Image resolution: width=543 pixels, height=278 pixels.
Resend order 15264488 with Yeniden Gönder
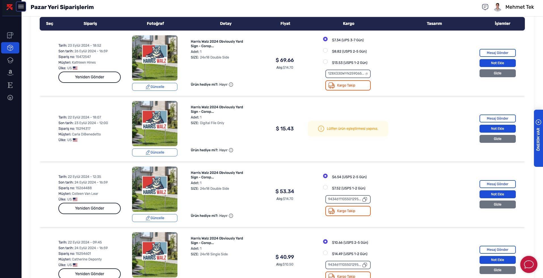pos(90,208)
